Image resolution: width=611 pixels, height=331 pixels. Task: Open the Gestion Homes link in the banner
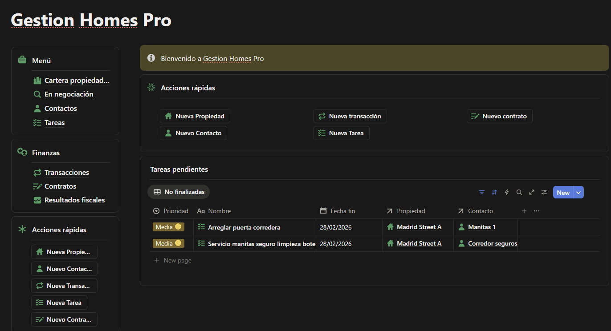(x=227, y=58)
